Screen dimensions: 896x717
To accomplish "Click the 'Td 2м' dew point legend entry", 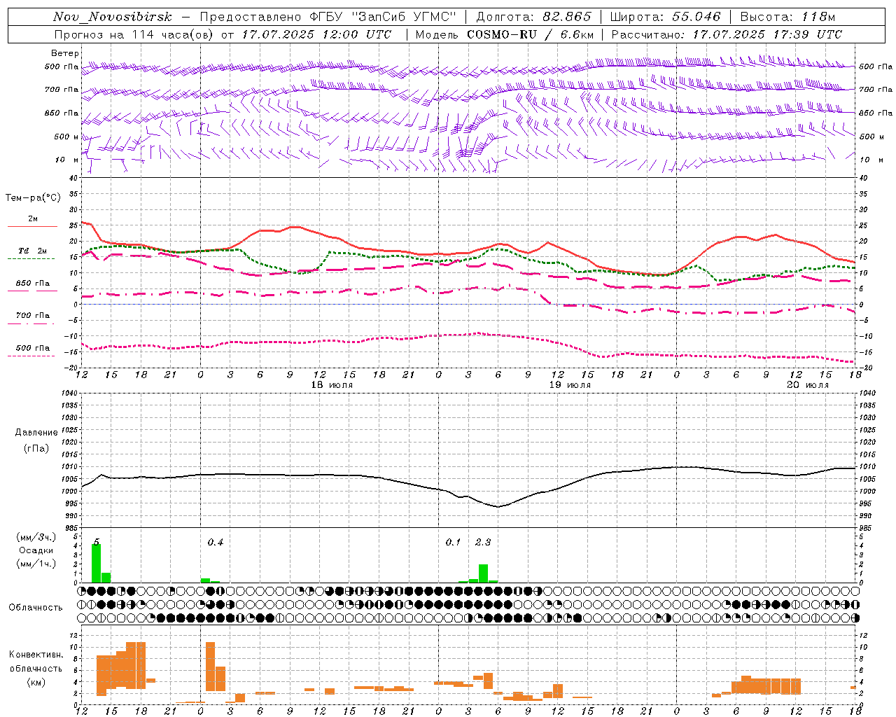I will [33, 251].
